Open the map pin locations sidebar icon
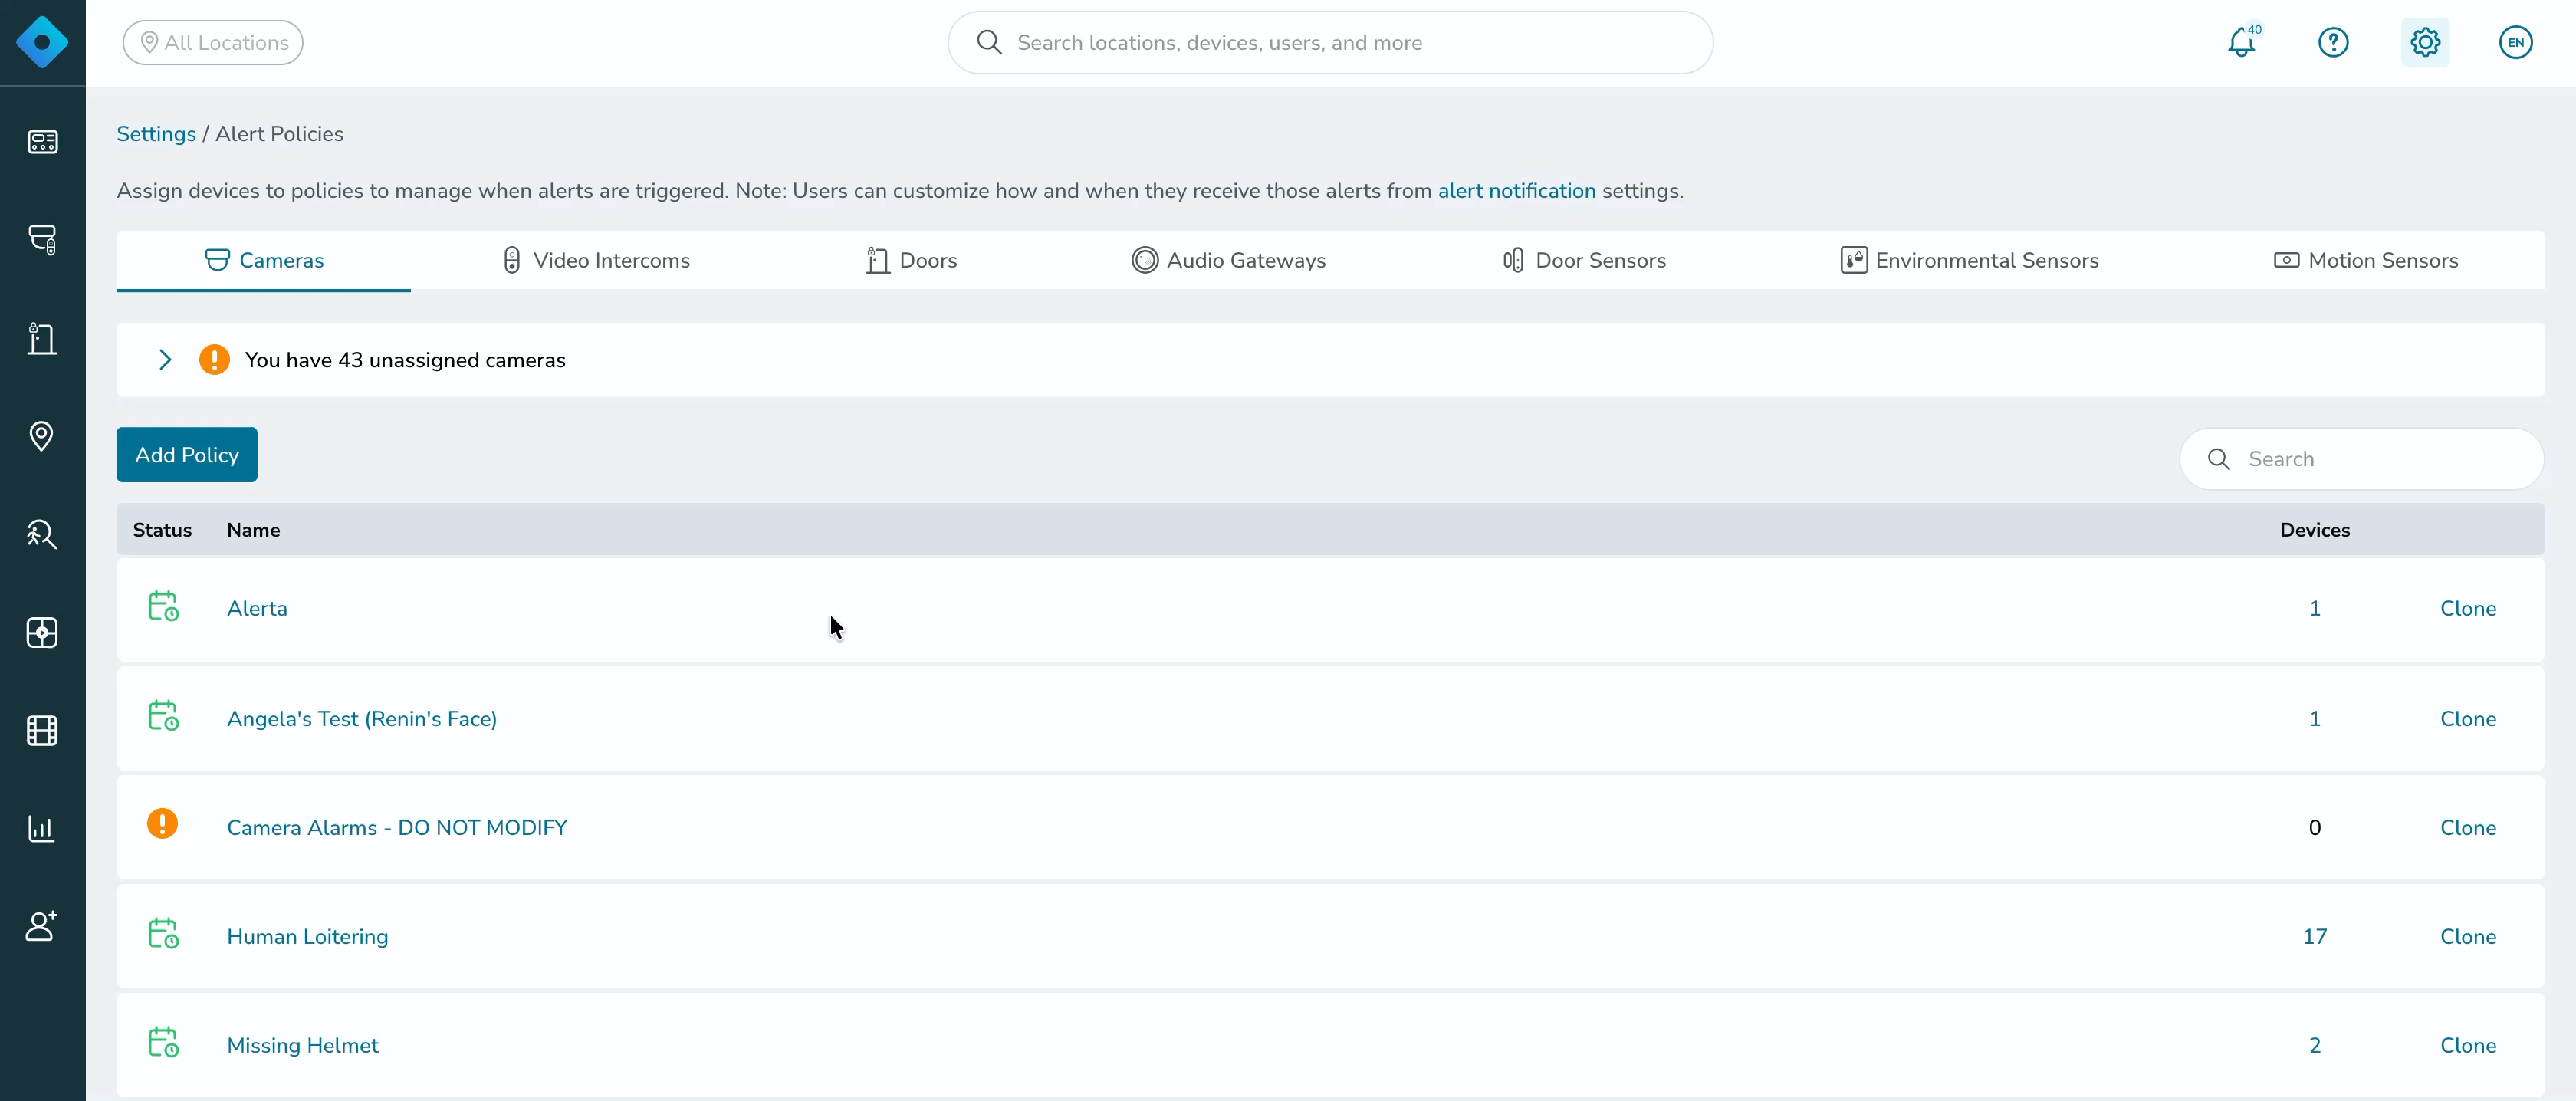 coord(42,436)
